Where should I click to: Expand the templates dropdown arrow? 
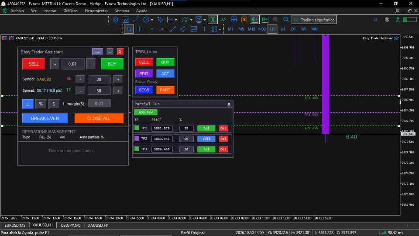coord(205,20)
